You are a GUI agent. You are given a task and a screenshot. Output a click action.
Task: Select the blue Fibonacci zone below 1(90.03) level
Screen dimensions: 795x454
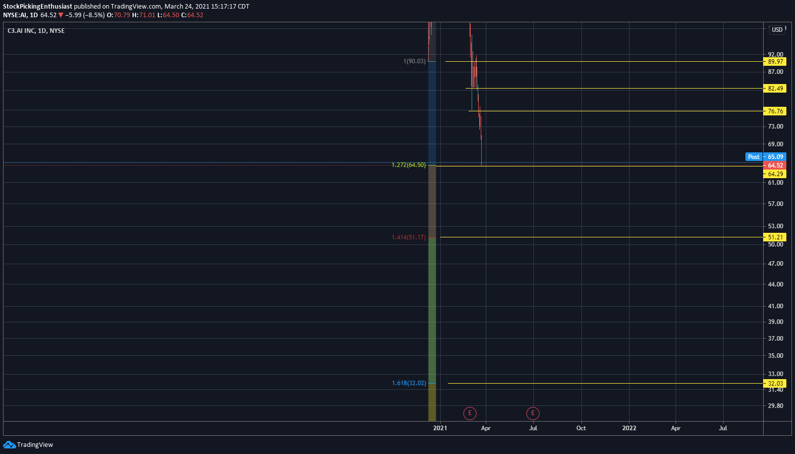(432, 113)
